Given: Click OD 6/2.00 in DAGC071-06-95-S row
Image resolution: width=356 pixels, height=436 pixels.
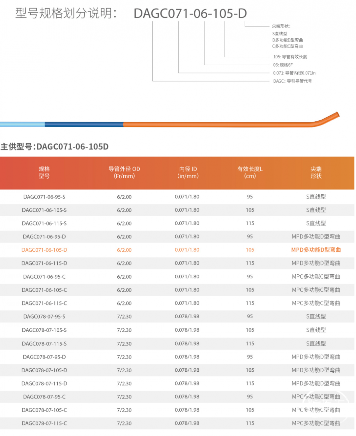Looking at the screenshot, I should click(124, 197).
